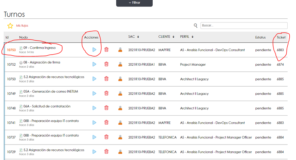Open the user icon for turno 10741
Screen dimensions: 296x160
click(x=120, y=123)
